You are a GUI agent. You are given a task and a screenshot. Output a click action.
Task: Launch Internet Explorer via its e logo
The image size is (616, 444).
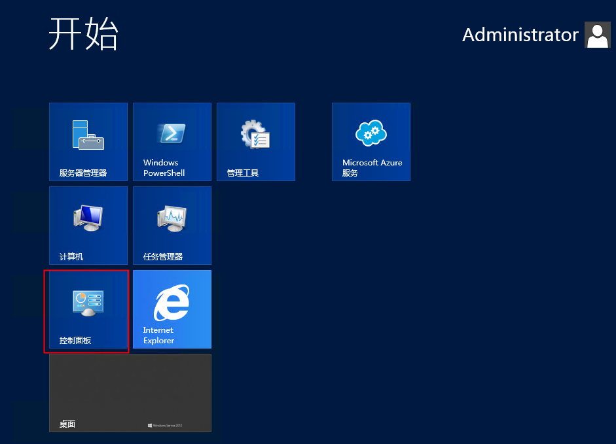(172, 303)
